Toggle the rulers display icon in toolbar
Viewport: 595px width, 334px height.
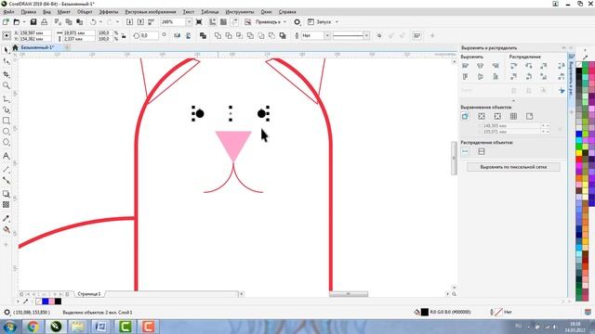(213, 22)
